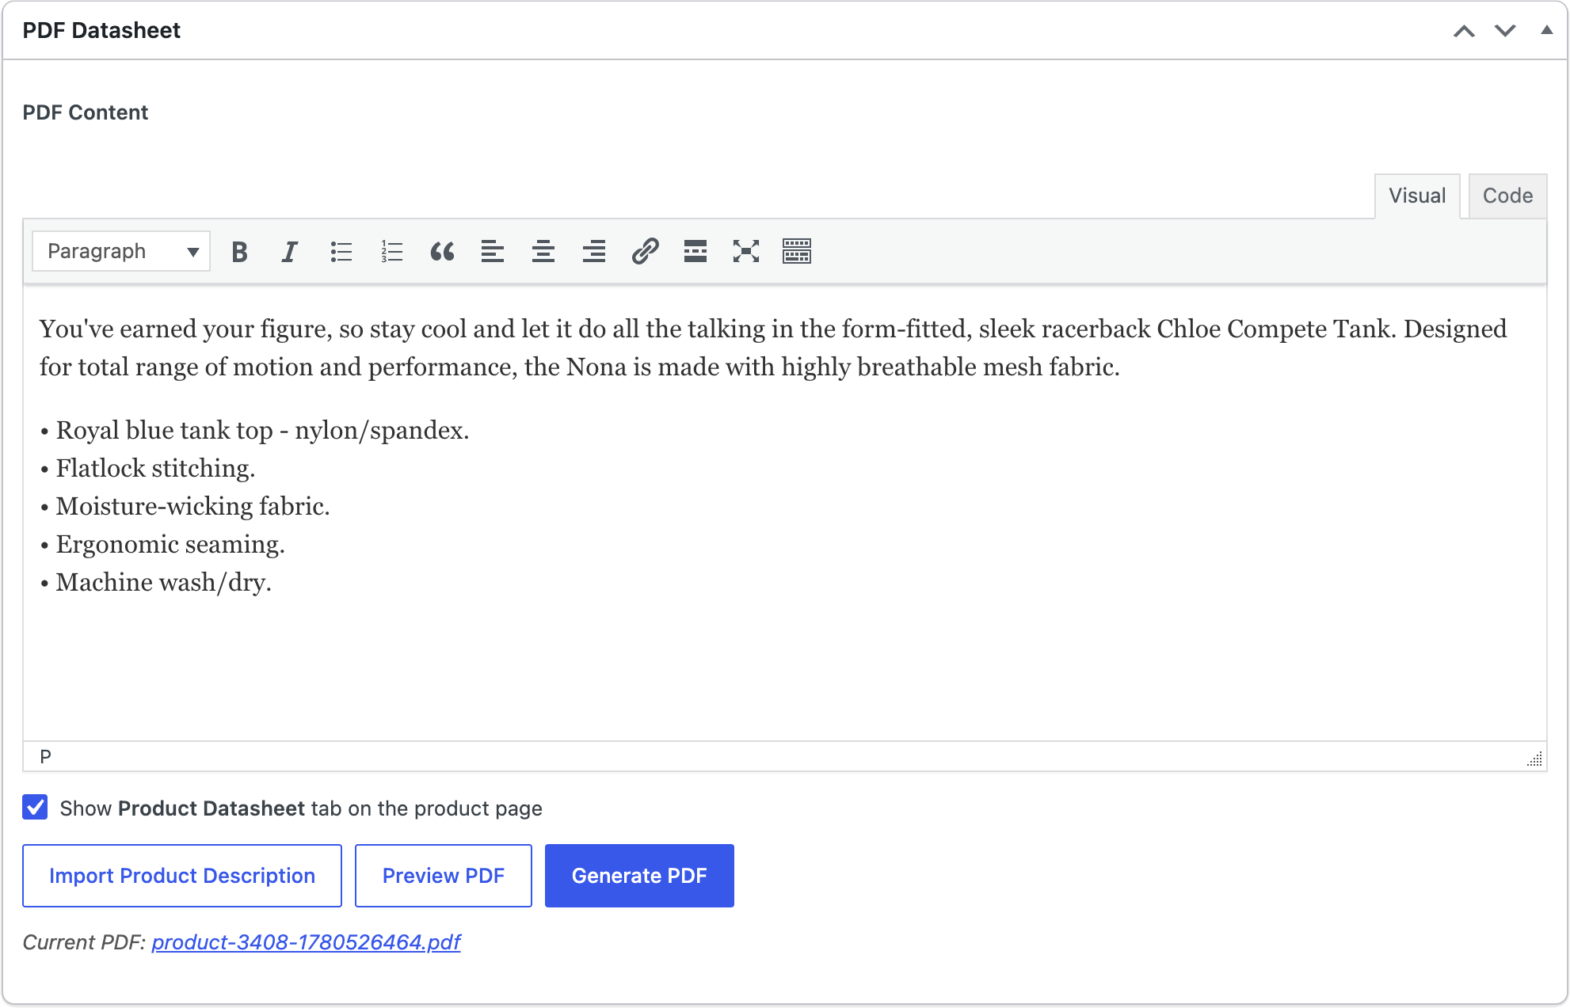
Task: Click the PDF Datasheet panel title
Action: [x=101, y=31]
